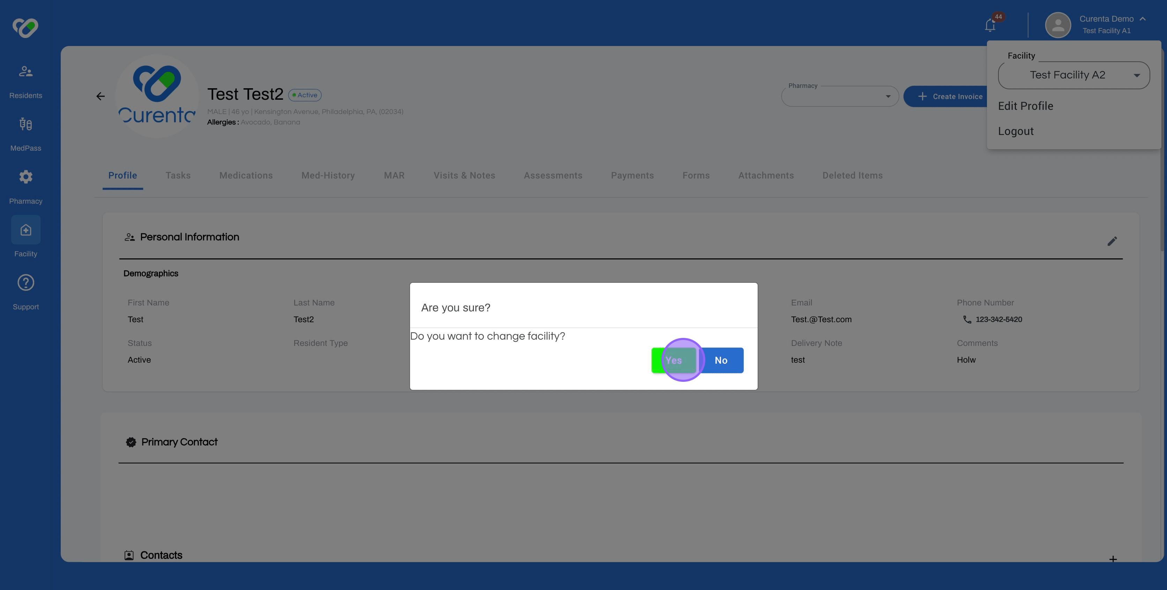Switch to the Profile tab
Image resolution: width=1167 pixels, height=590 pixels.
click(122, 176)
